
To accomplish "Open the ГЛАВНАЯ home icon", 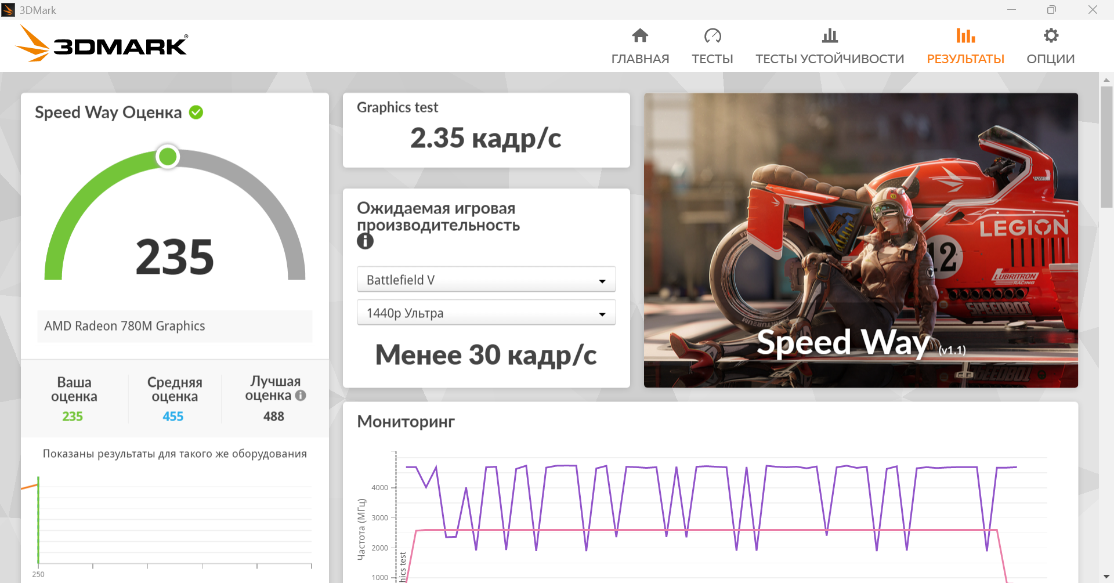I will tap(640, 36).
